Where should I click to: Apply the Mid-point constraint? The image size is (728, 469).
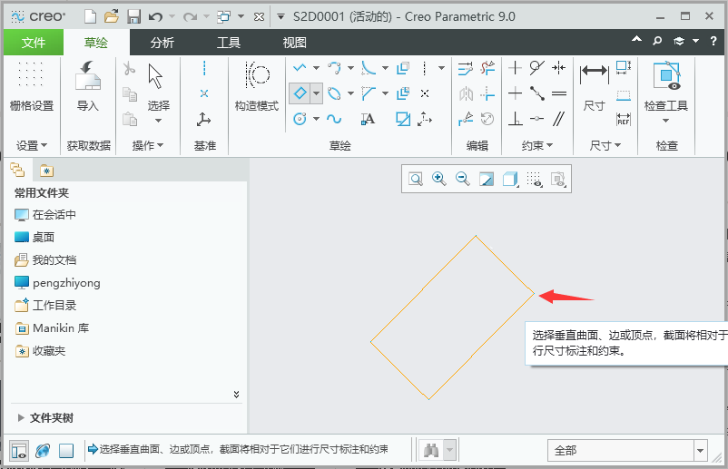537,93
